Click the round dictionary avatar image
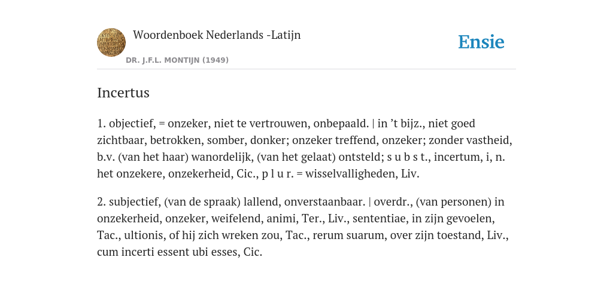This screenshot has height=306, width=613. (x=111, y=42)
